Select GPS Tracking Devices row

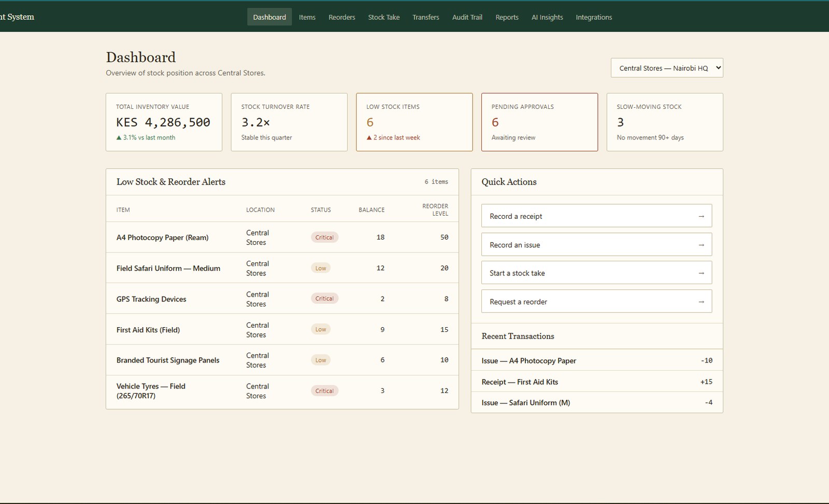click(282, 299)
